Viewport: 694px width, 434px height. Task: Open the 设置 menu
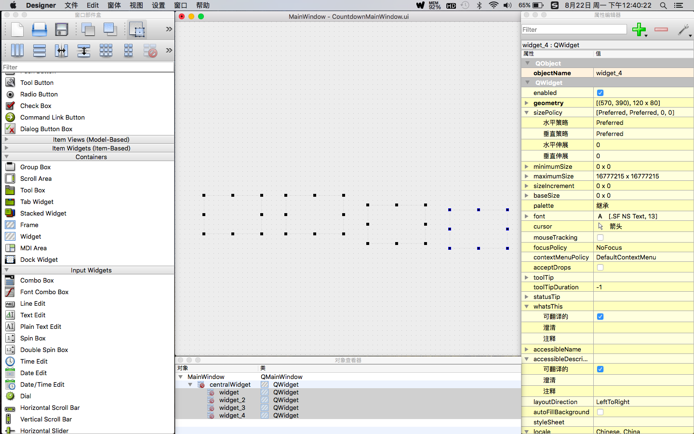coord(159,5)
